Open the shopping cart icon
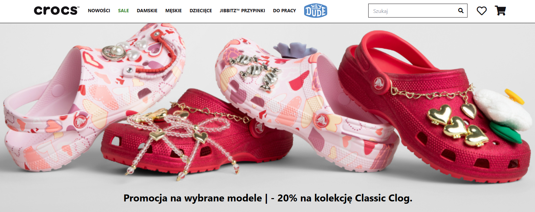Viewport: 535px width, 212px height. point(500,11)
